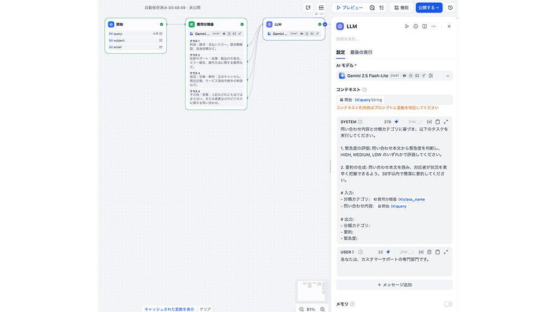Click the クリア clear button
The height and width of the screenshot is (312, 556).
[x=205, y=309]
